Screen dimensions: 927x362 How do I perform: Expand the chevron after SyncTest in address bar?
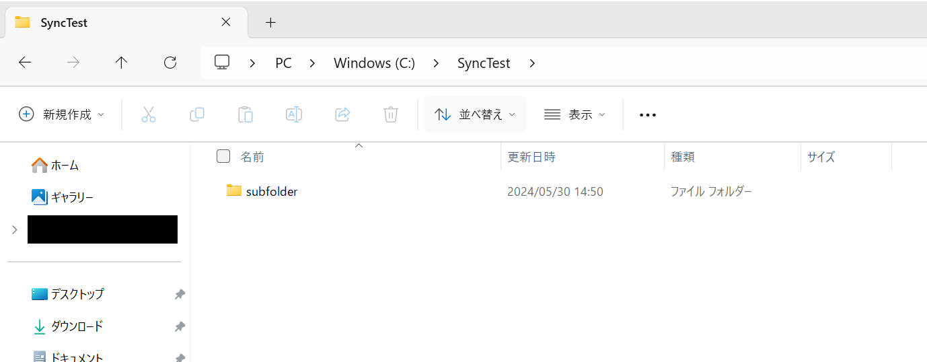pos(533,63)
